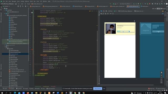Click the Stop sharing button
This screenshot has width=168, height=94.
coord(98,89)
